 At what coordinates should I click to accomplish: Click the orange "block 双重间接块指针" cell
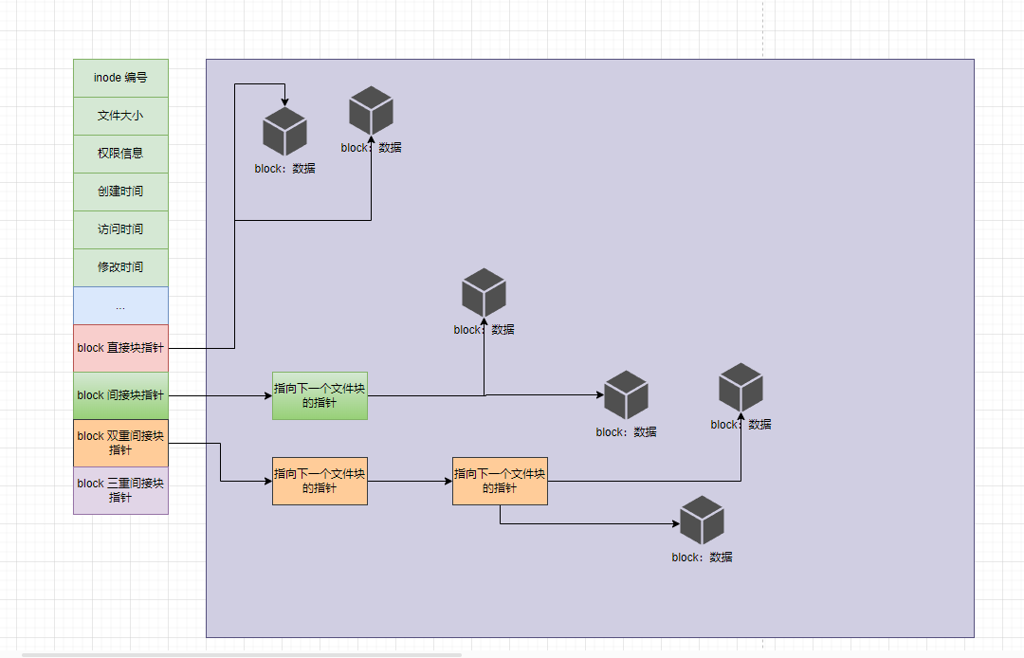point(120,443)
